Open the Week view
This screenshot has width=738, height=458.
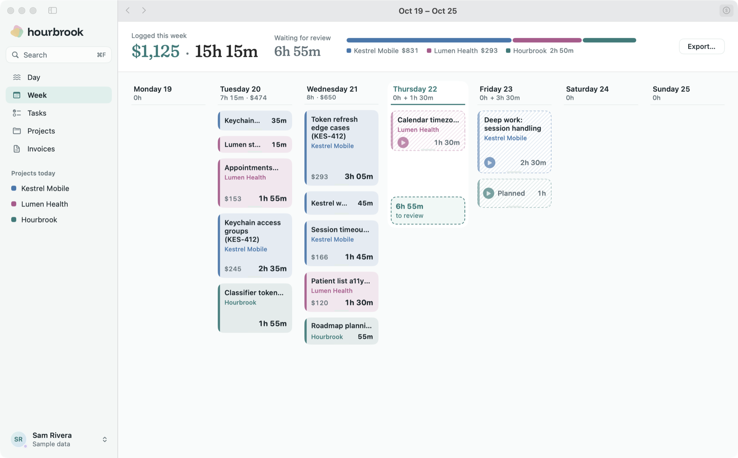pyautogui.click(x=59, y=95)
